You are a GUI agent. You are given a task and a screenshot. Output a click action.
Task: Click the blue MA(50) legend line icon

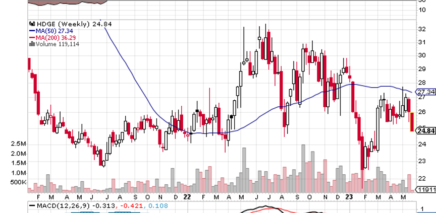click(x=31, y=31)
